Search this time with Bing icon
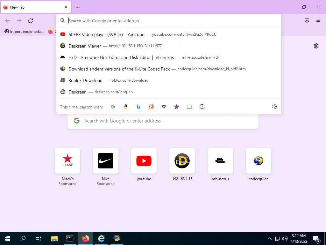The image size is (326, 245). coord(138,107)
